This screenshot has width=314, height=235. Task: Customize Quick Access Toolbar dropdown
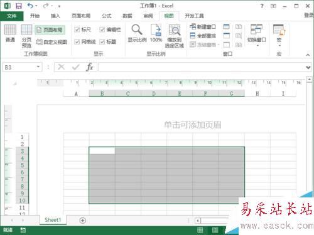[60, 6]
